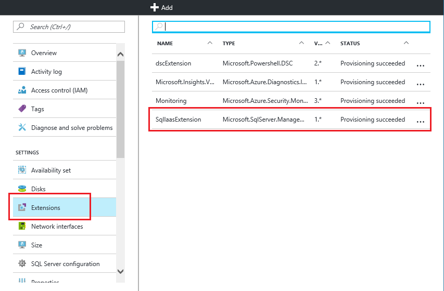Click version 2.* of dscExtension
Screen dimensions: 444x291
(318, 63)
